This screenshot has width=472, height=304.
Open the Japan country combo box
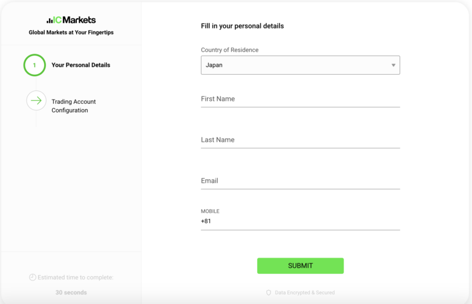pos(300,65)
